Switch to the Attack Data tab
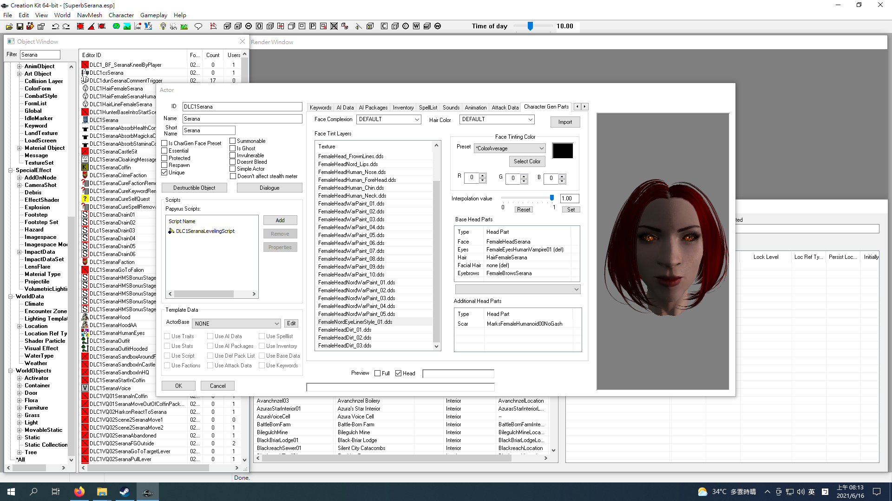Screen dimensions: 892x501 tap(505, 108)
